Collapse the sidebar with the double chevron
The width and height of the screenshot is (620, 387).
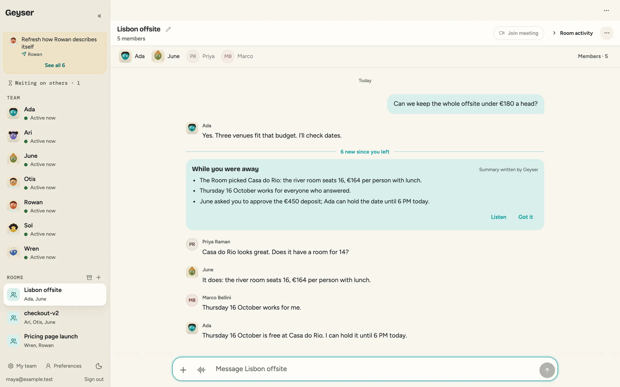[100, 16]
